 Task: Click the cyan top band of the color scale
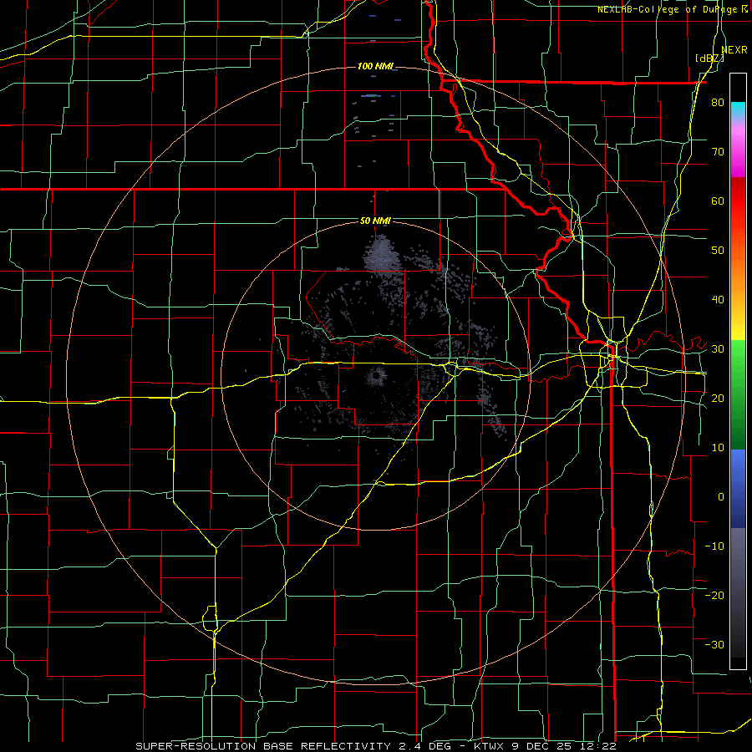click(738, 109)
